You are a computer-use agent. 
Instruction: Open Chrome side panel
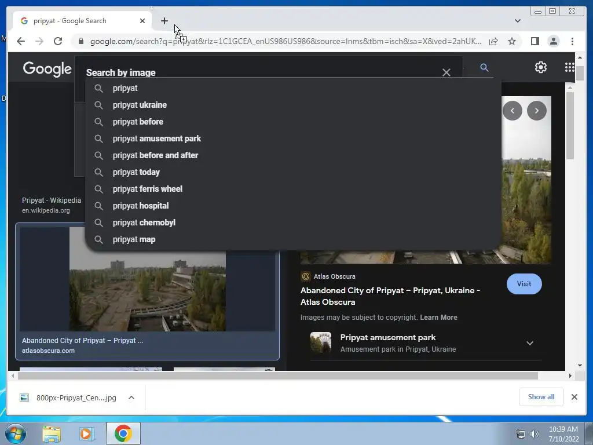pyautogui.click(x=535, y=41)
